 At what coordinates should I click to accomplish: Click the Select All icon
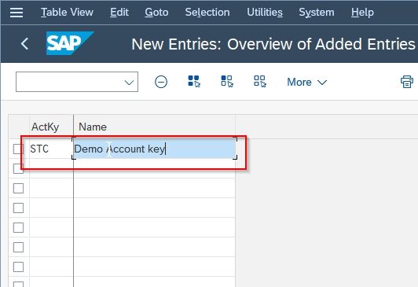(x=194, y=81)
